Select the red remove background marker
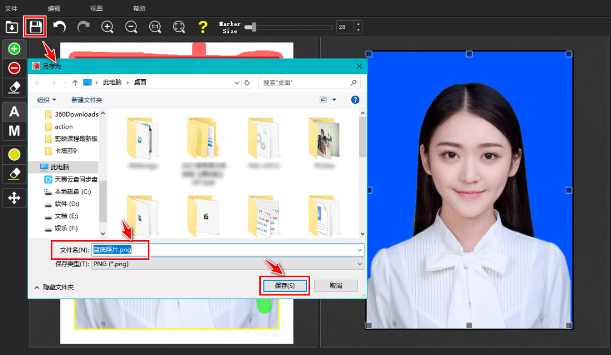The width and height of the screenshot is (611, 355). coord(15,68)
